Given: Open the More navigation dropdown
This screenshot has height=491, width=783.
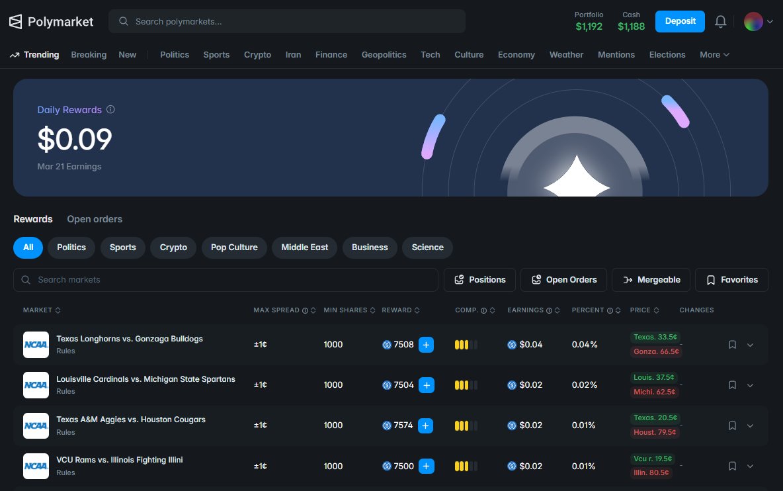Looking at the screenshot, I should [x=715, y=54].
